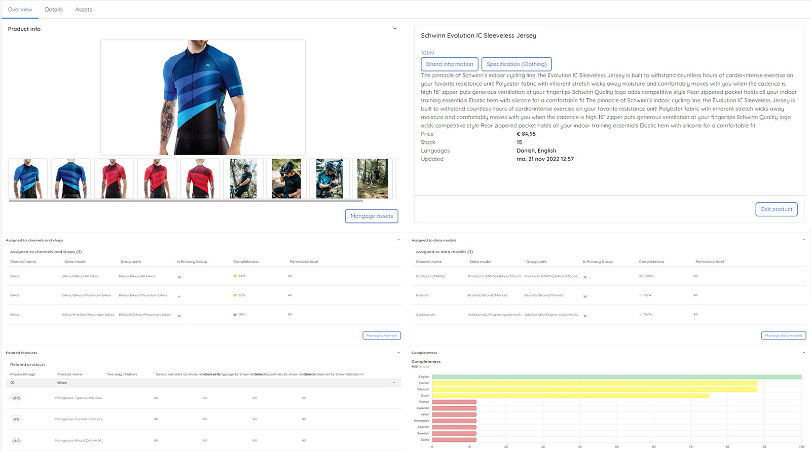
Task: Click the Mongoose Ritual Dirt-Hi M... product name
Action: [x=79, y=440]
